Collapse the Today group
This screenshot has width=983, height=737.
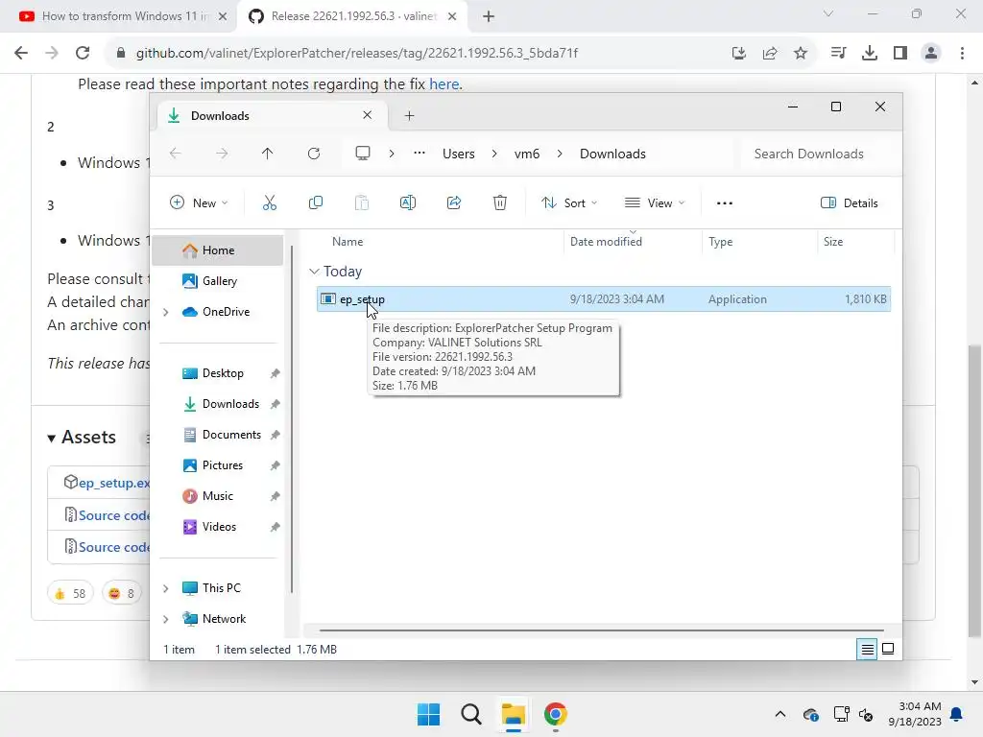tap(314, 272)
